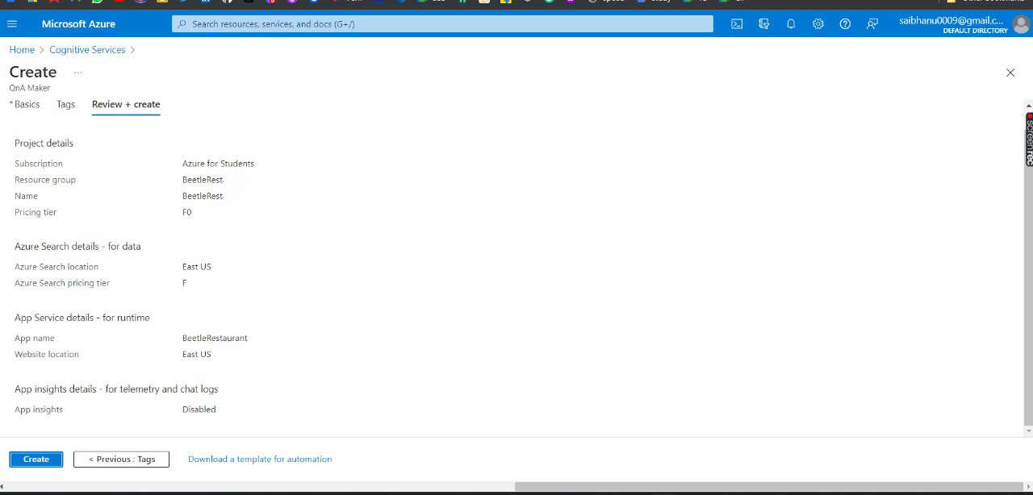Open Download a template for automation link
Image resolution: width=1033 pixels, height=495 pixels.
260,459
